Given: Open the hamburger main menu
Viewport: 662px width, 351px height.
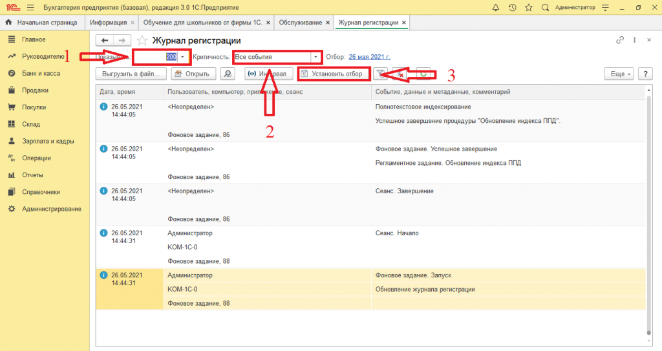Looking at the screenshot, I should click(30, 7).
